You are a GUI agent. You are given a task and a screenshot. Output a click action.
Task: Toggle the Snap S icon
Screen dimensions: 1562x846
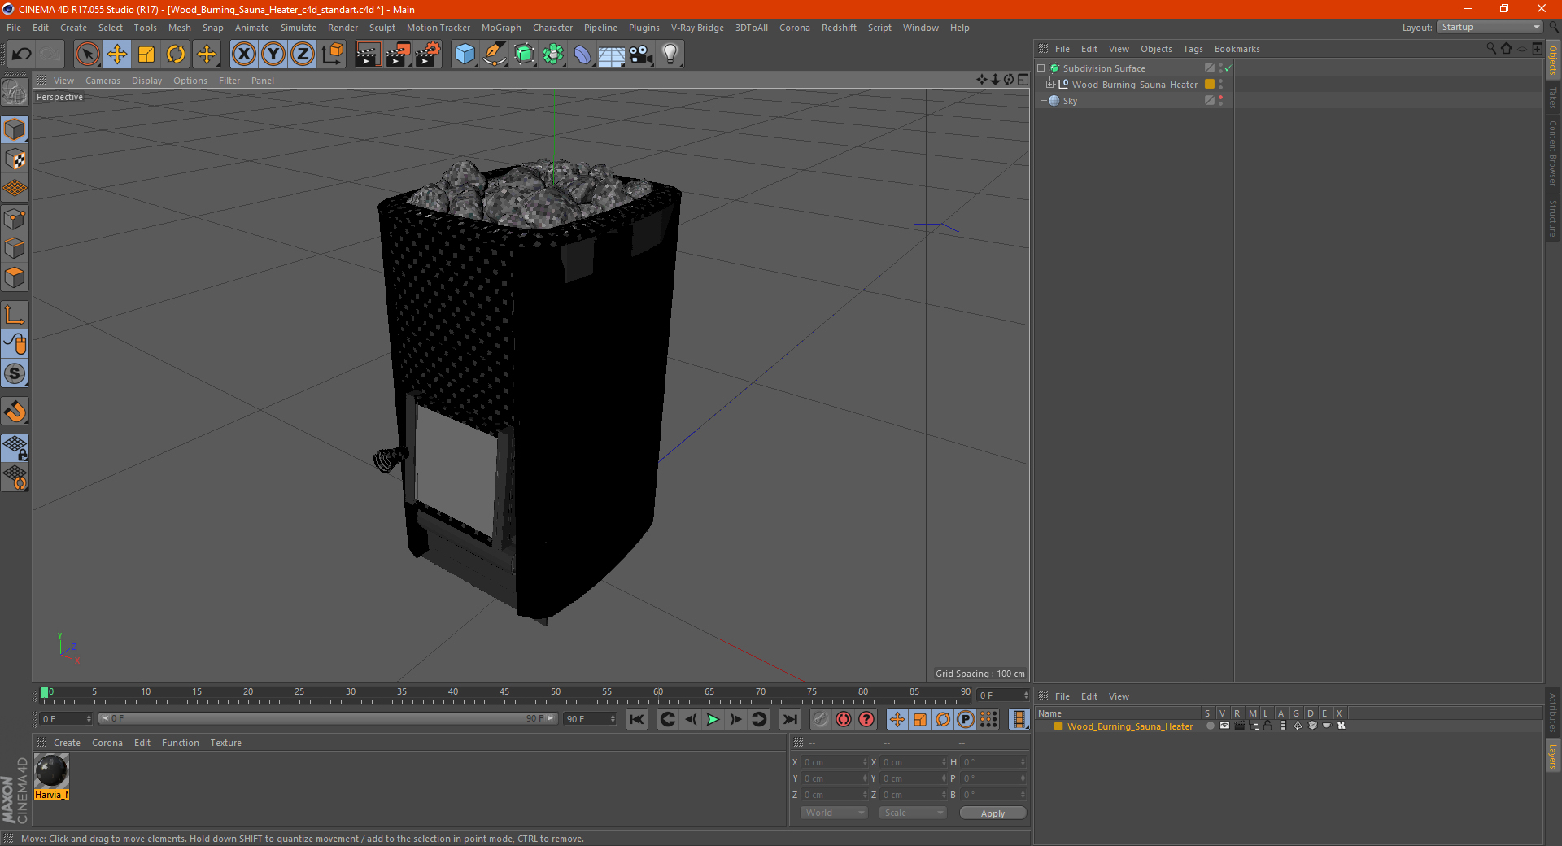(15, 374)
